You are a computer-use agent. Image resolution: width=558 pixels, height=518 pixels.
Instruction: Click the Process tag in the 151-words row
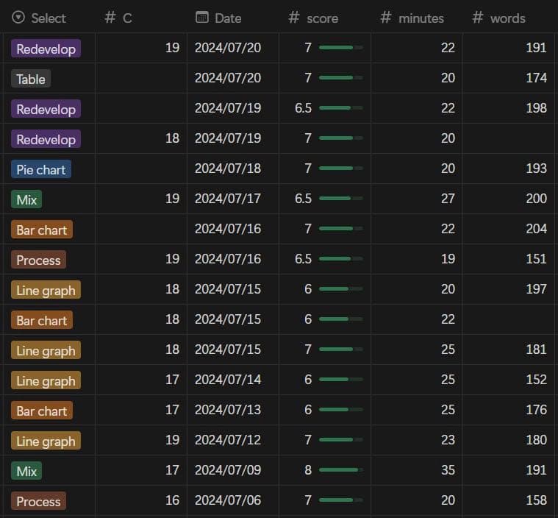[38, 260]
